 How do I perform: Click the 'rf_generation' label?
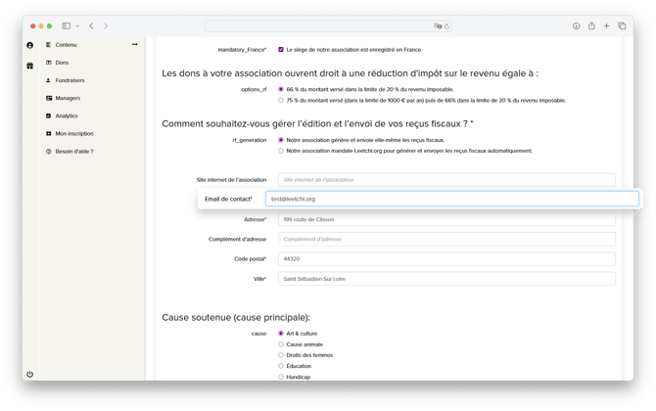point(250,140)
